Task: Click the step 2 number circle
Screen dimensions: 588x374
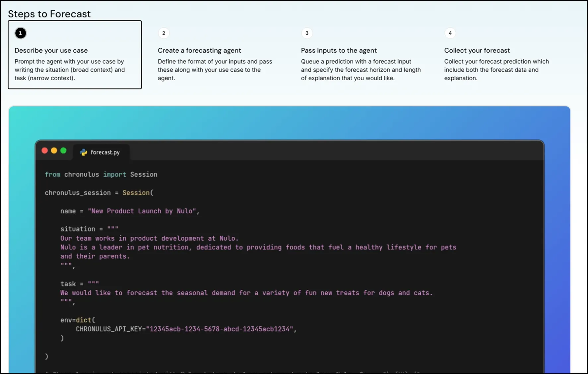Action: coord(163,33)
